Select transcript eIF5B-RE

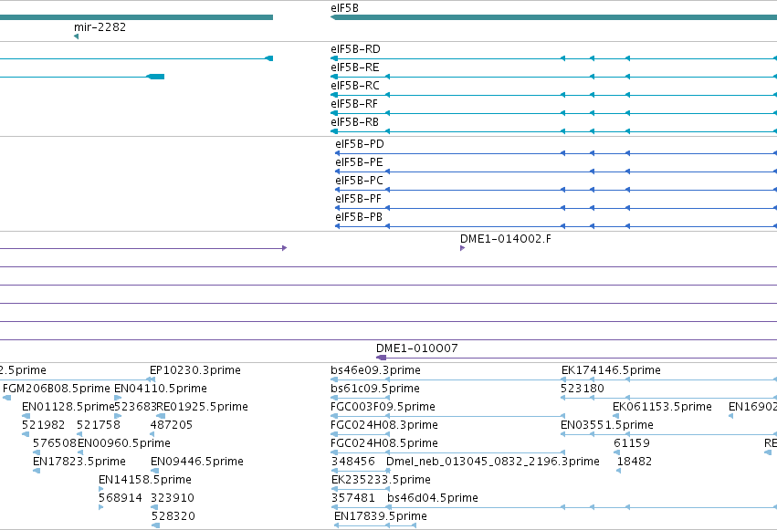click(355, 68)
